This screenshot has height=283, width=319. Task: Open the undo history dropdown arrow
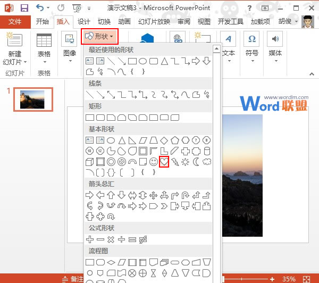(x=48, y=8)
